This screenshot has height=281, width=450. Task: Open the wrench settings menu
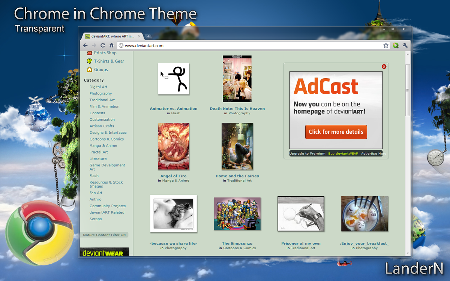pos(405,45)
